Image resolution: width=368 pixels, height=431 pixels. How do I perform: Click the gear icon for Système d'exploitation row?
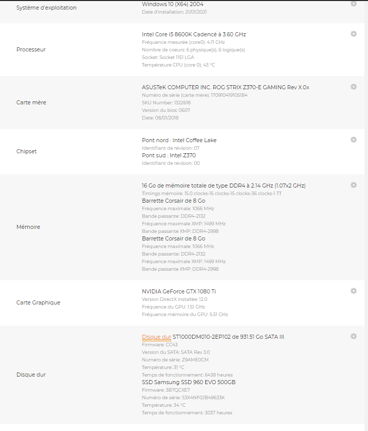[x=353, y=4]
